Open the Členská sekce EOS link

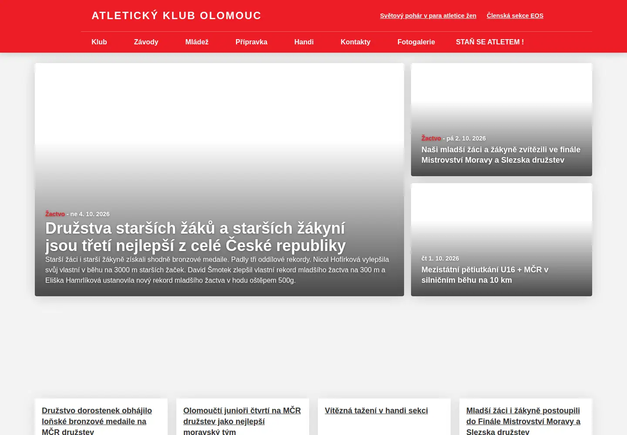coord(515,16)
